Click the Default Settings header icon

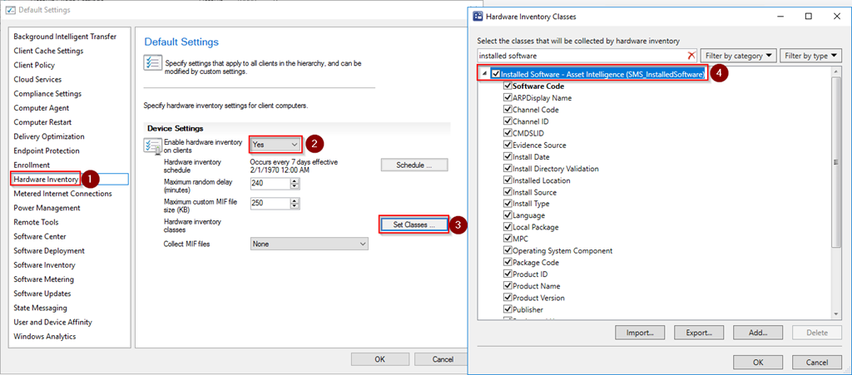coord(152,63)
